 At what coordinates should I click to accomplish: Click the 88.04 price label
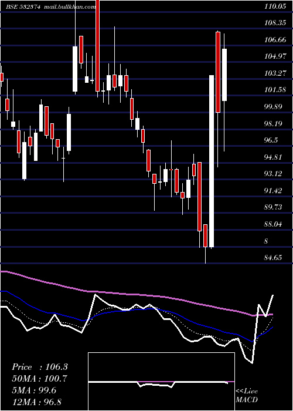[x=274, y=224]
